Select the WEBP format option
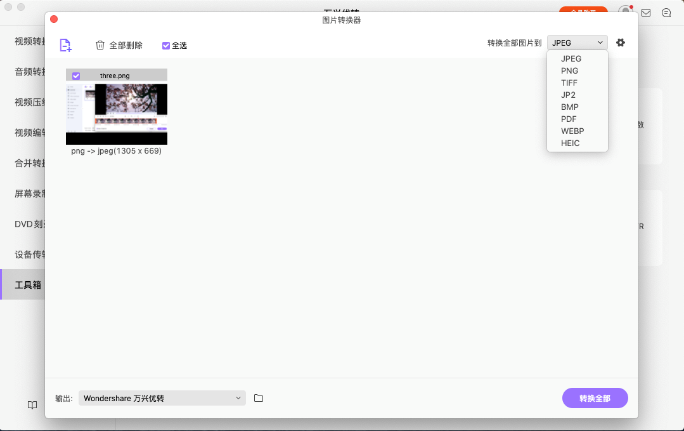The width and height of the screenshot is (684, 431). tap(572, 131)
